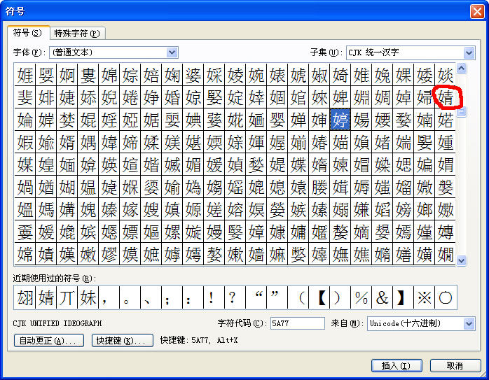Pick the colon : from recent symbols
489x380 pixels.
pyautogui.click(x=193, y=297)
